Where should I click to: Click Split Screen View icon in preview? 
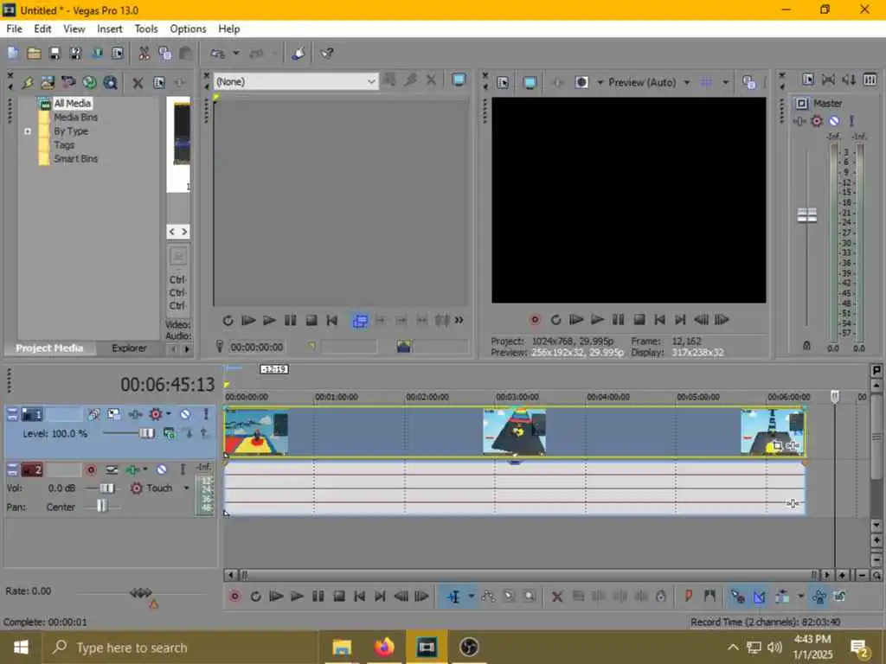581,83
